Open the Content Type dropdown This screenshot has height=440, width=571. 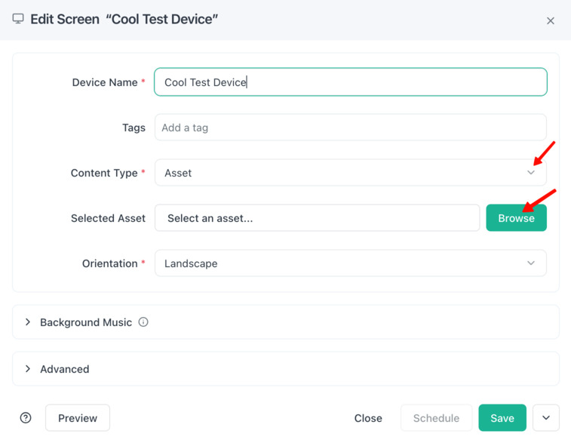point(350,173)
